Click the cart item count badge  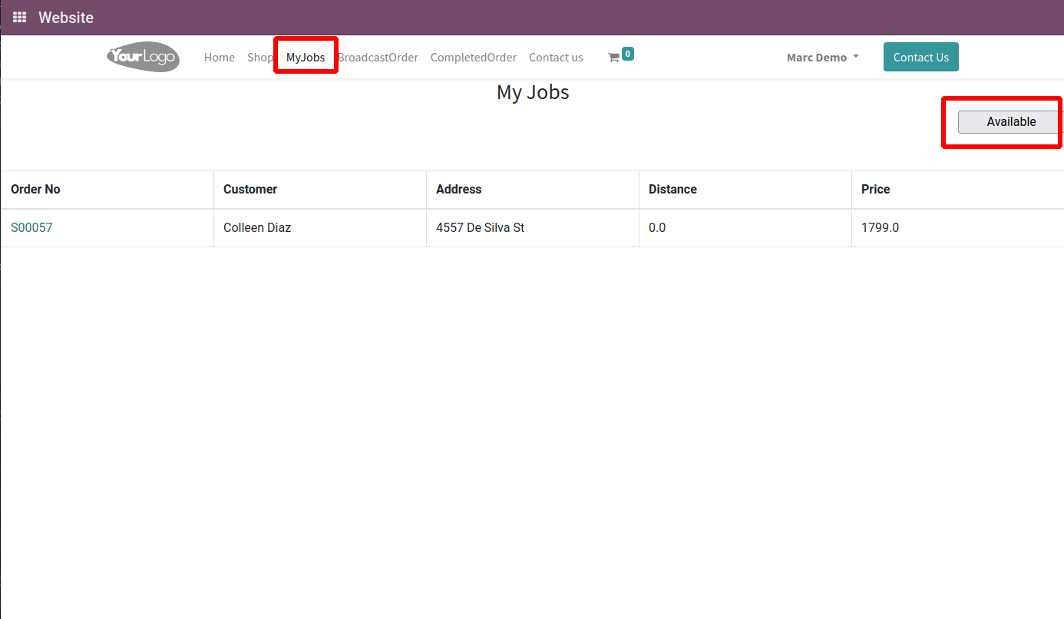628,54
